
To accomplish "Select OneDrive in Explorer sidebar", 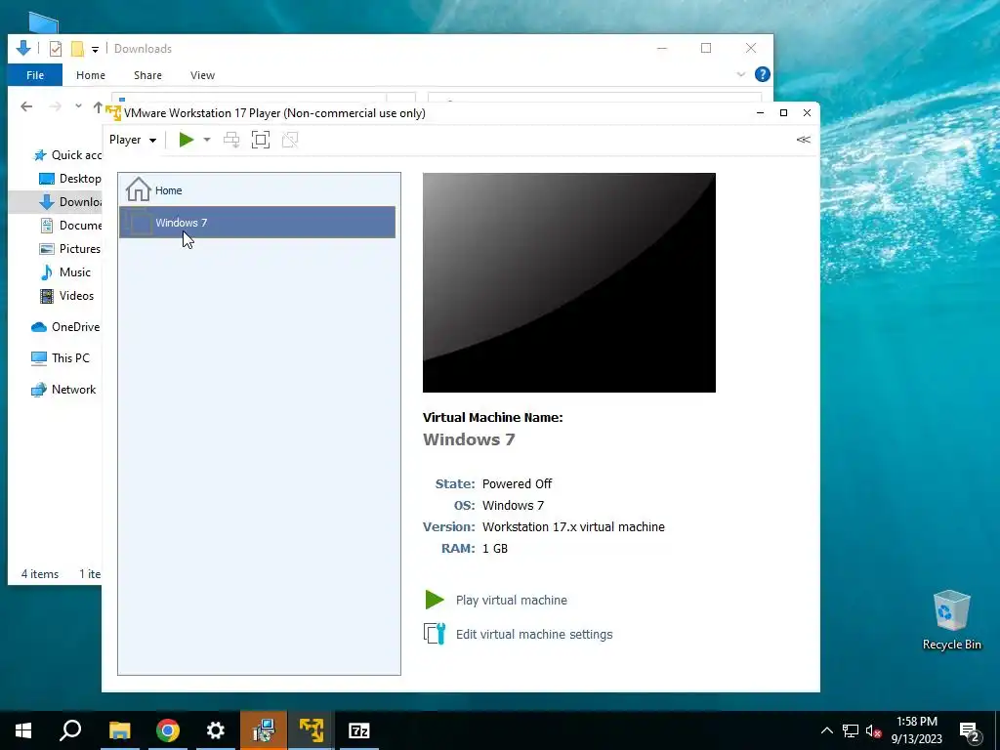I will [65, 327].
